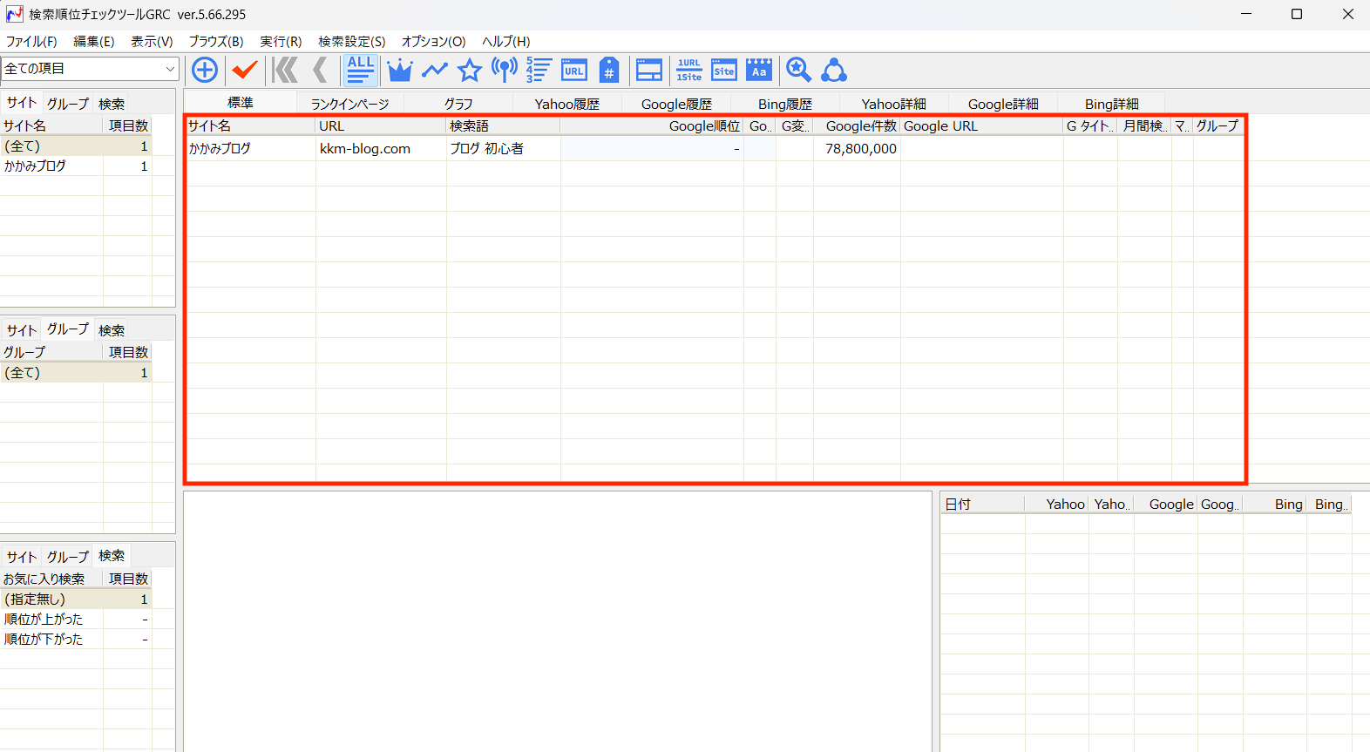Screen dimensions: 1370x752
Task: Select the (指定無し) favorites search row
Action: (x=77, y=599)
